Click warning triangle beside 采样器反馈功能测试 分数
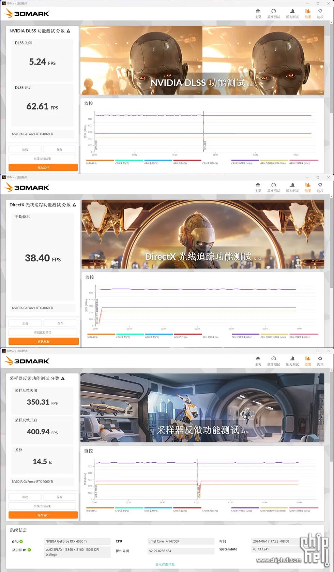 pyautogui.click(x=63, y=378)
